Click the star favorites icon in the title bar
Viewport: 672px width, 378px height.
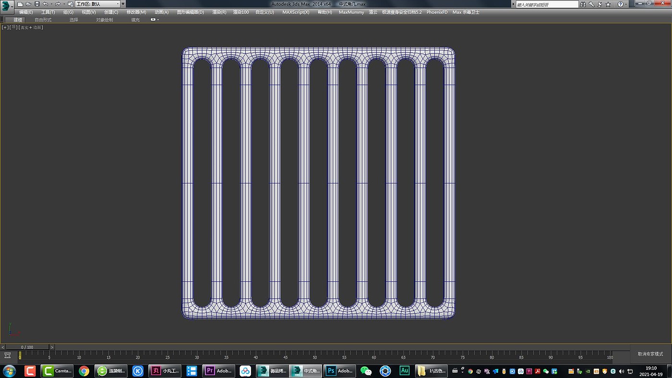pyautogui.click(x=608, y=4)
